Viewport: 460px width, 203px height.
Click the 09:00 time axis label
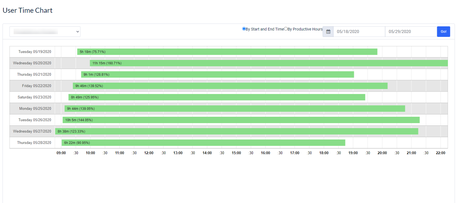coord(61,153)
